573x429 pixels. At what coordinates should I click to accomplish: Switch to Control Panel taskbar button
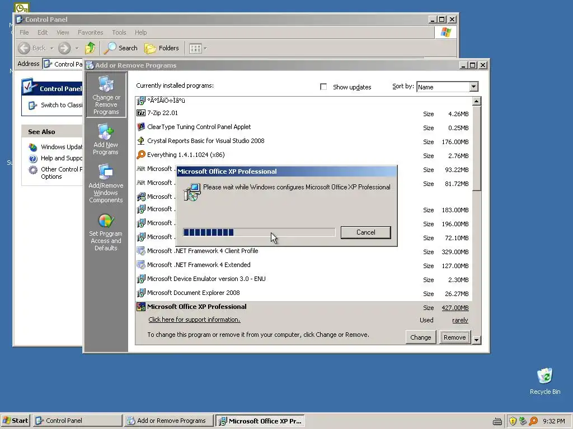point(77,421)
